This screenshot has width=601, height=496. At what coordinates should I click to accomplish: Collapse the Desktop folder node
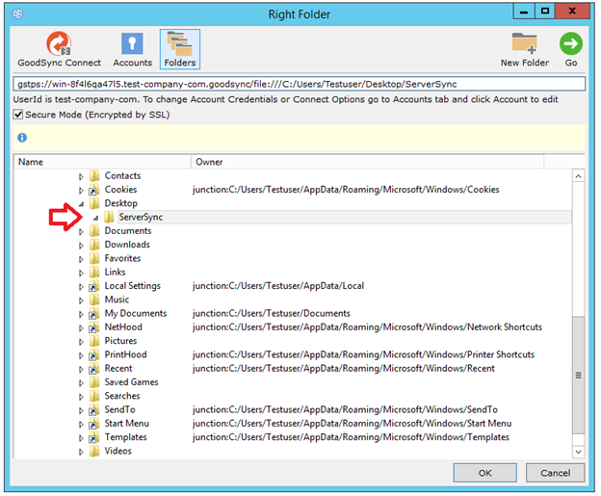[x=81, y=204]
